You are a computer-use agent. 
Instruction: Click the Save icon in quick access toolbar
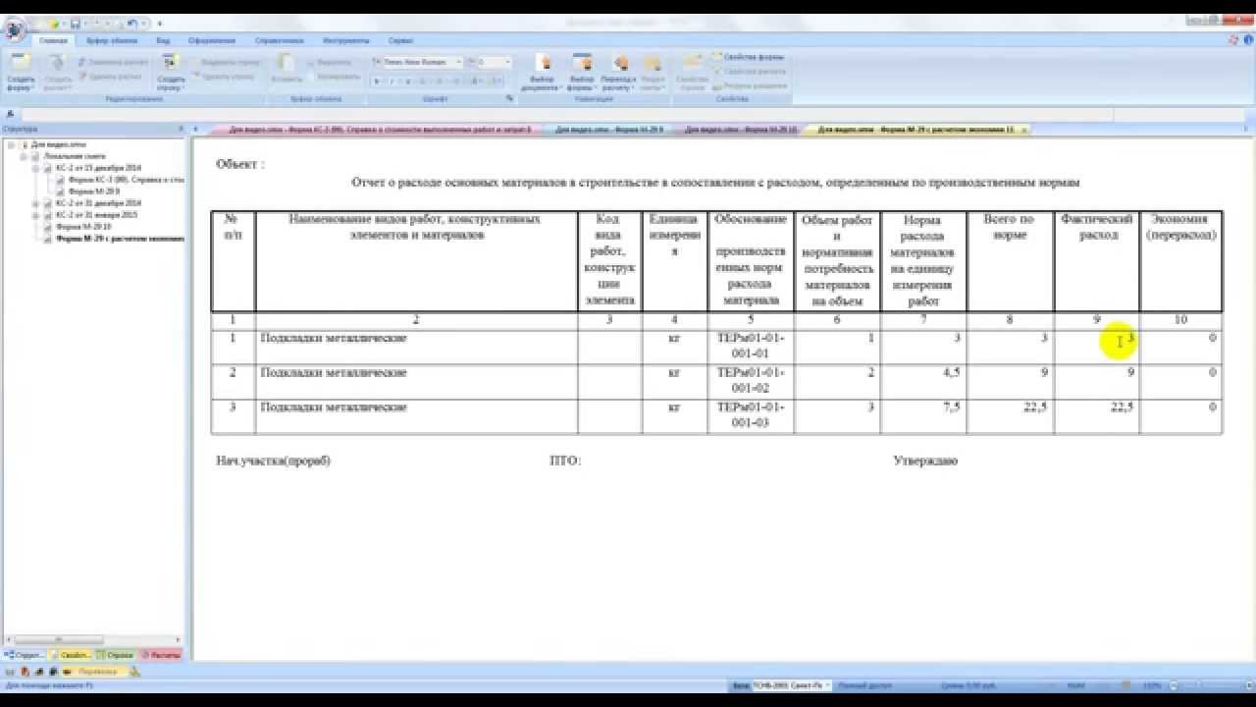76,24
